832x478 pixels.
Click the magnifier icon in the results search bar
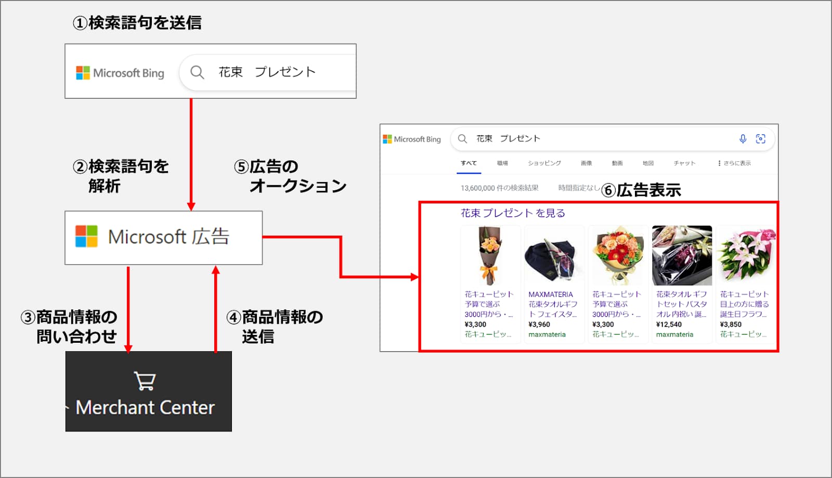[462, 139]
